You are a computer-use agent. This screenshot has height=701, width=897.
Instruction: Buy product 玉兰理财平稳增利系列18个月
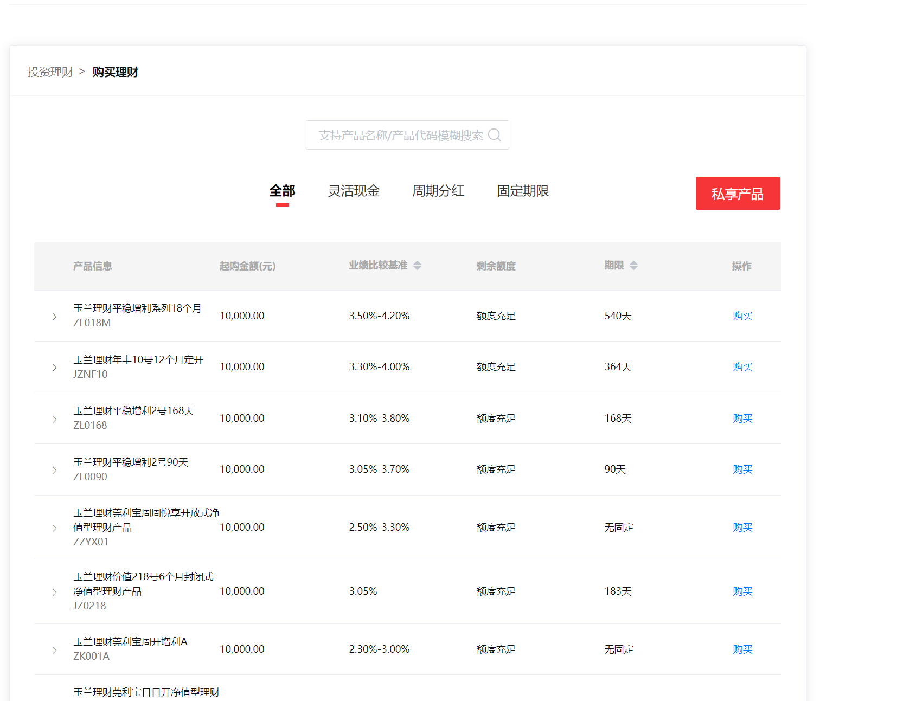point(742,316)
